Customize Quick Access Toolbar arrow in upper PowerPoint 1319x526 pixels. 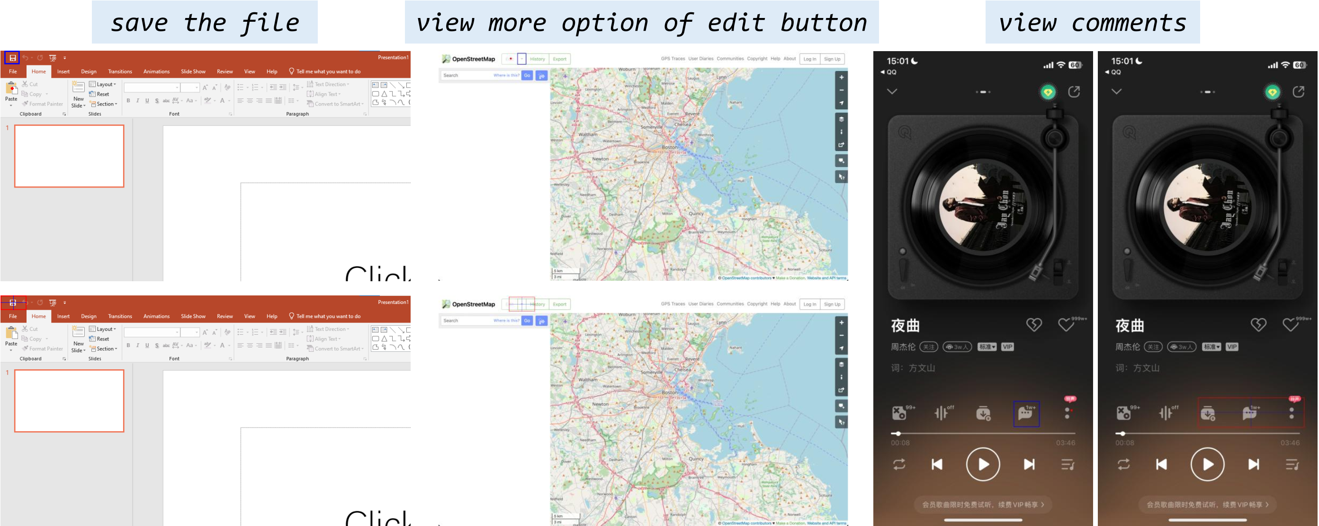pyautogui.click(x=64, y=58)
